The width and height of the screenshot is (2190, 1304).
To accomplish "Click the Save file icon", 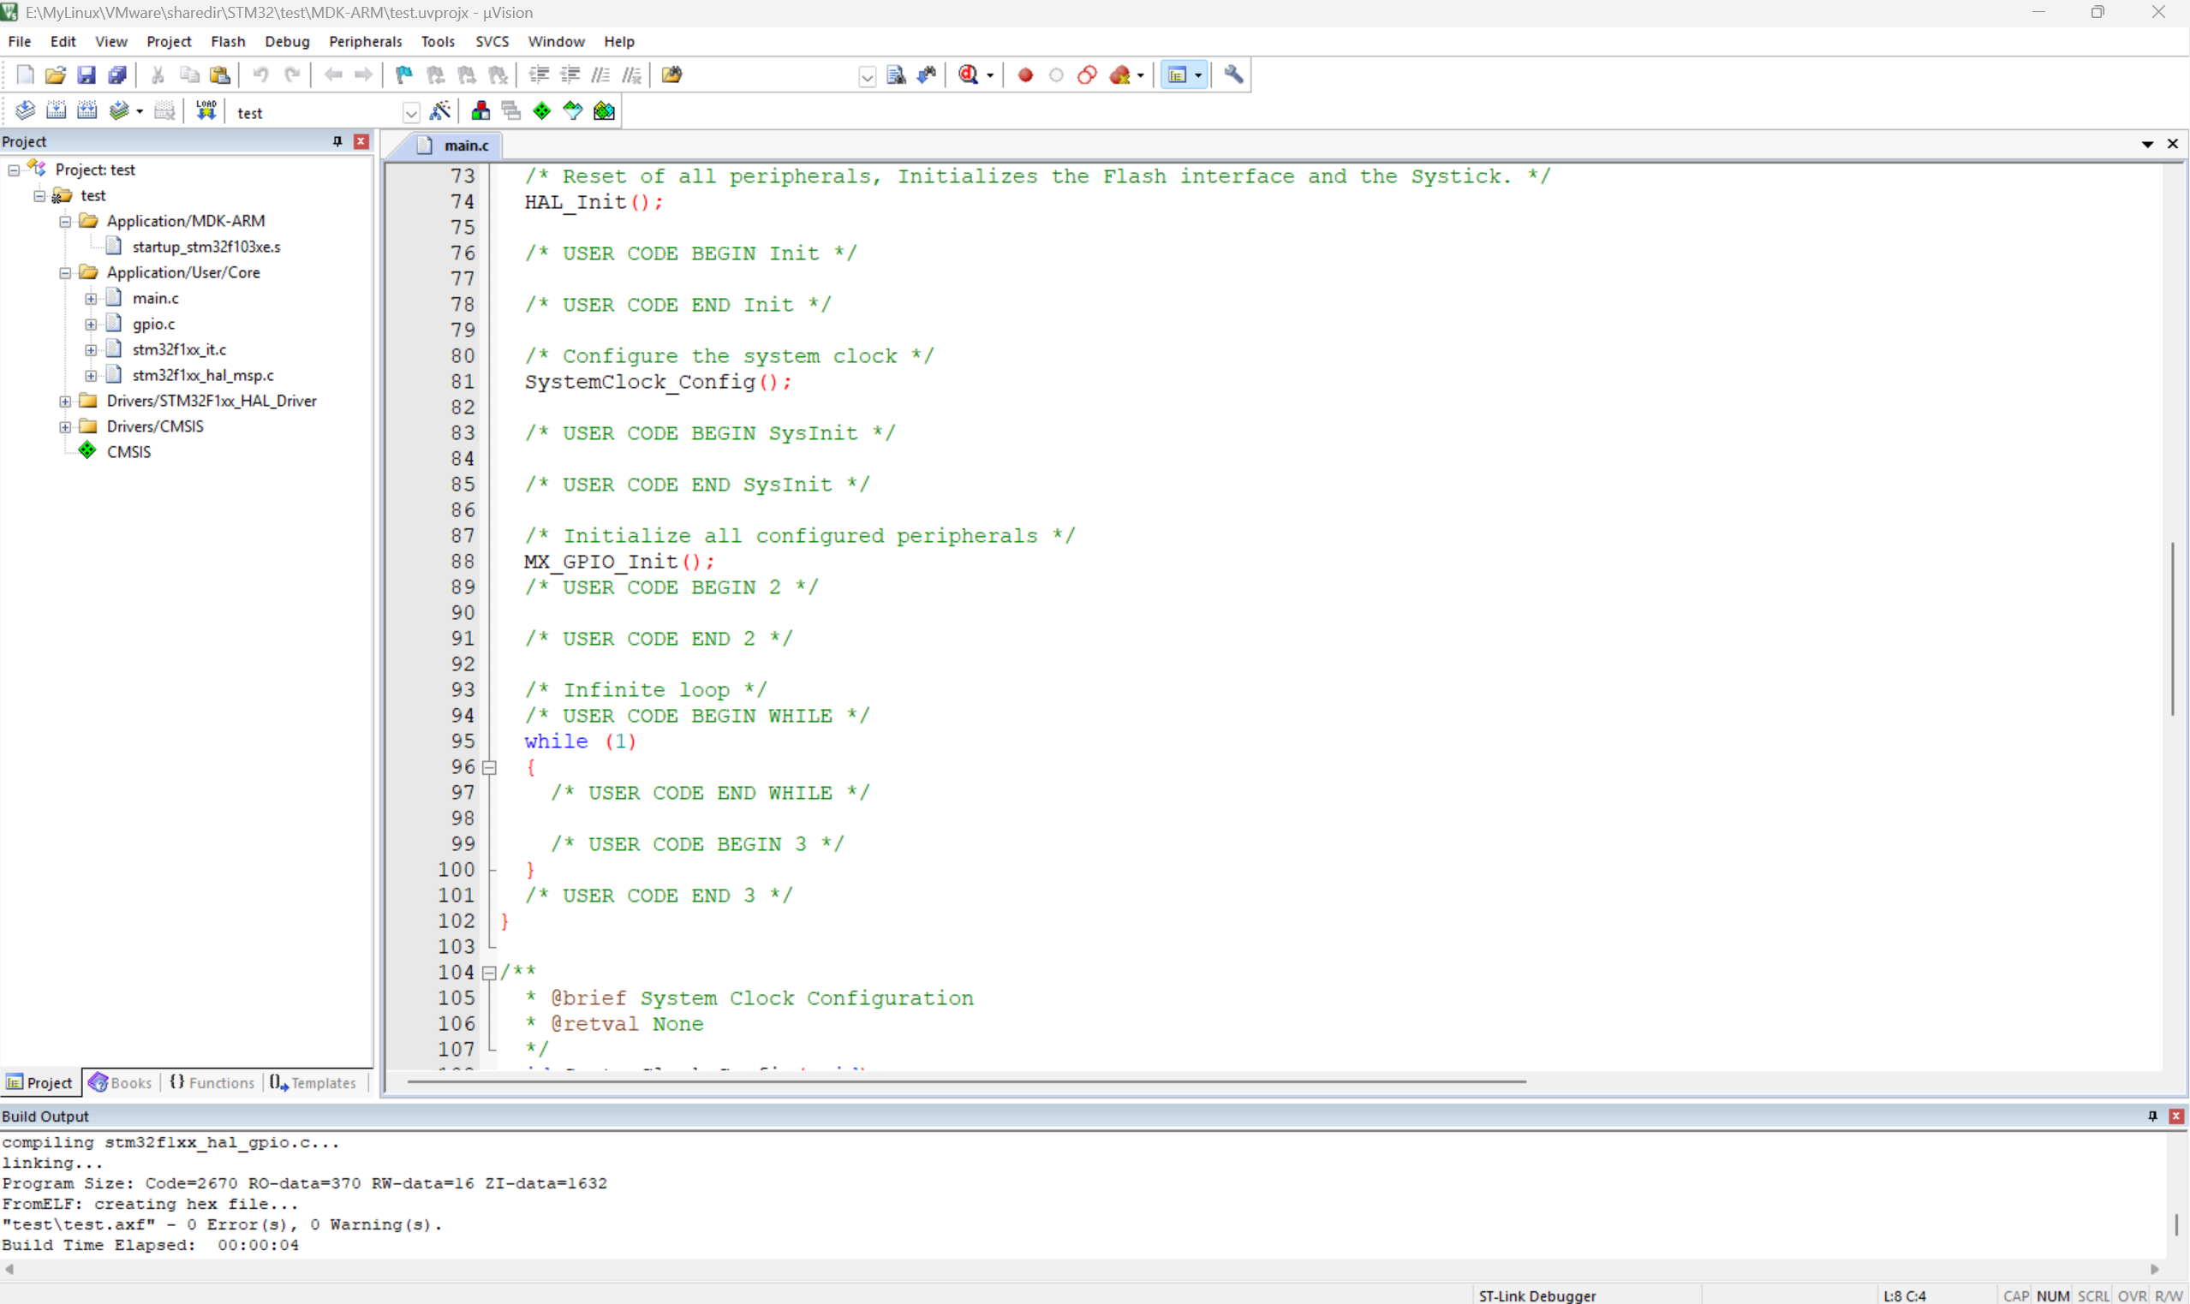I will coord(87,74).
